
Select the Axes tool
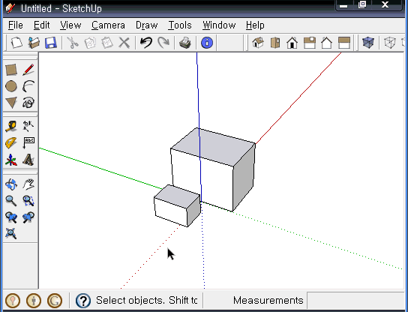[x=11, y=160]
